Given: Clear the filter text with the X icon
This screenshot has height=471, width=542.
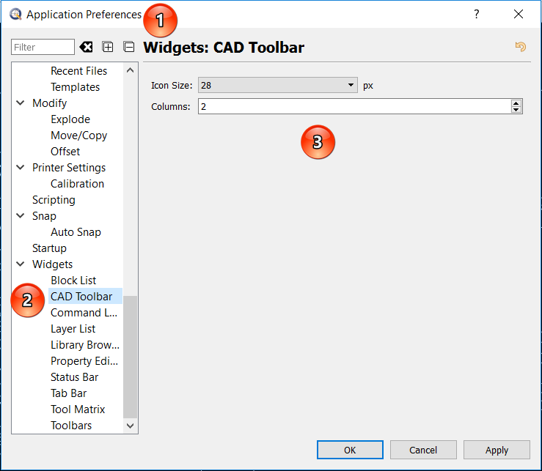Looking at the screenshot, I should (87, 47).
